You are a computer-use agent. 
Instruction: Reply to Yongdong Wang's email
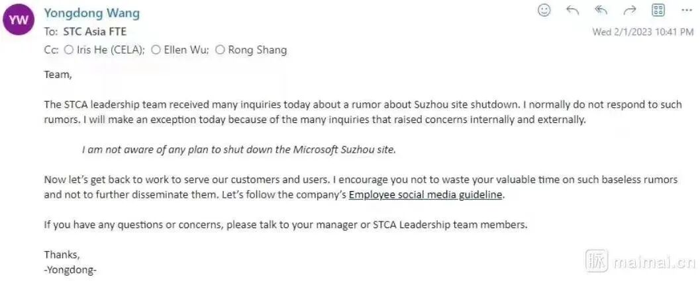point(572,10)
